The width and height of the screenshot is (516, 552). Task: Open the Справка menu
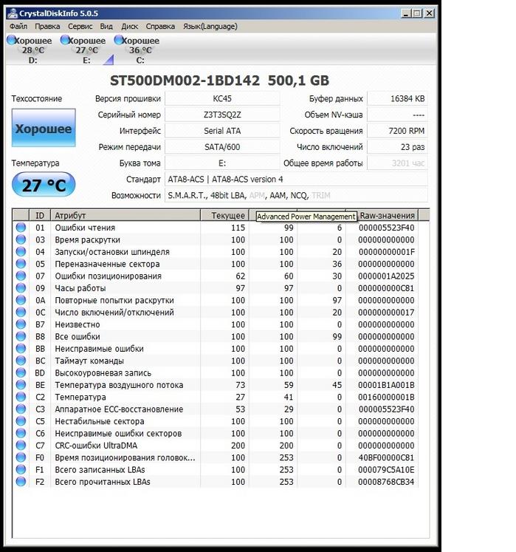point(160,27)
